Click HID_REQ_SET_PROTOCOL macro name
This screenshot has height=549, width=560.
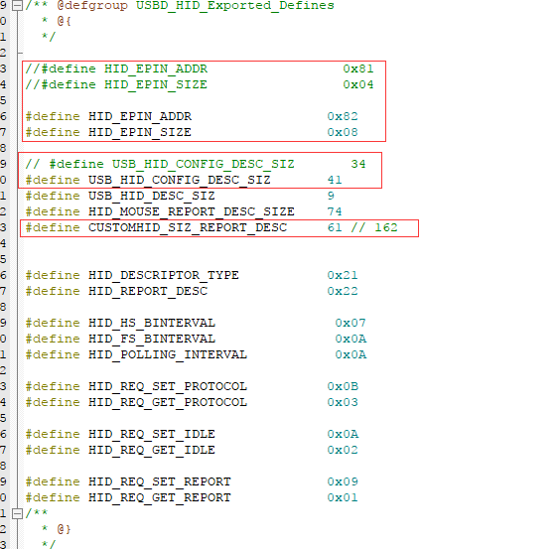[167, 386]
